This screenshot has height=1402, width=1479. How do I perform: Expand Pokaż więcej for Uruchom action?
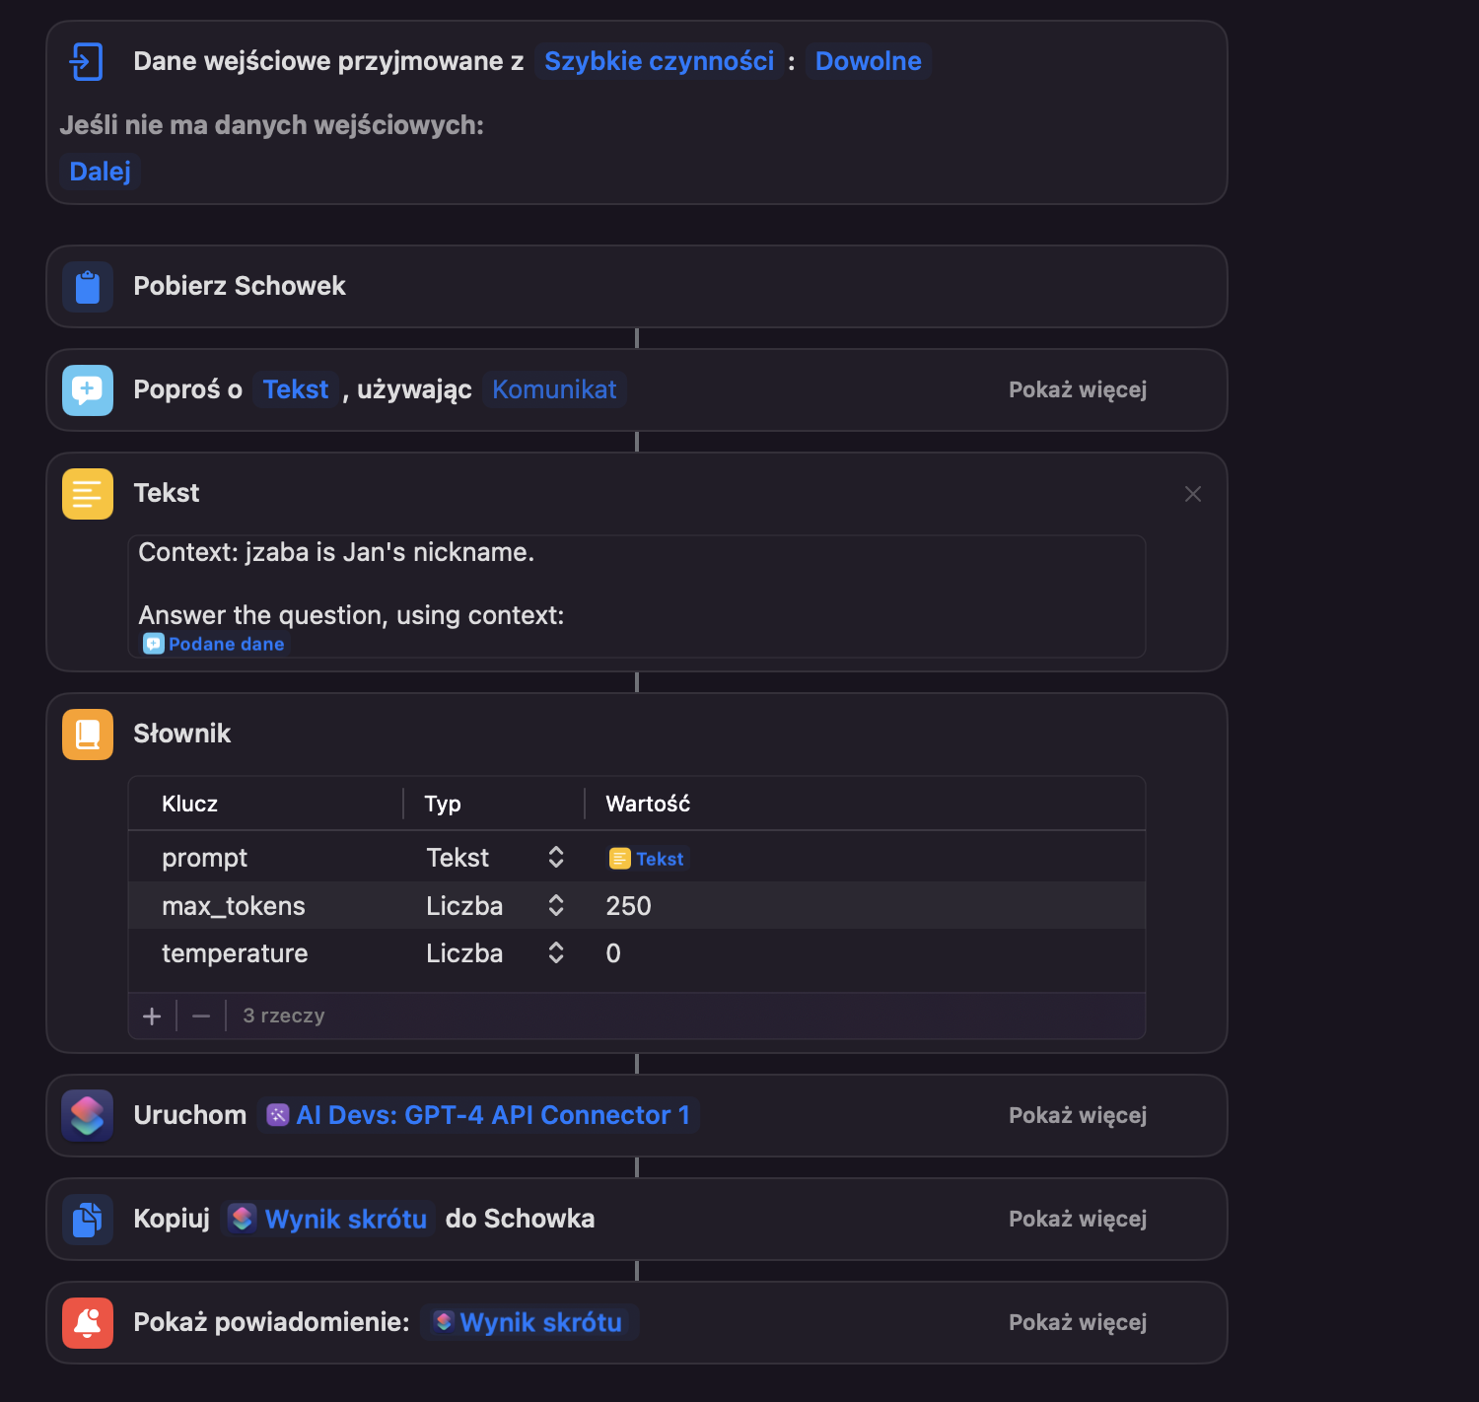pyautogui.click(x=1078, y=1116)
